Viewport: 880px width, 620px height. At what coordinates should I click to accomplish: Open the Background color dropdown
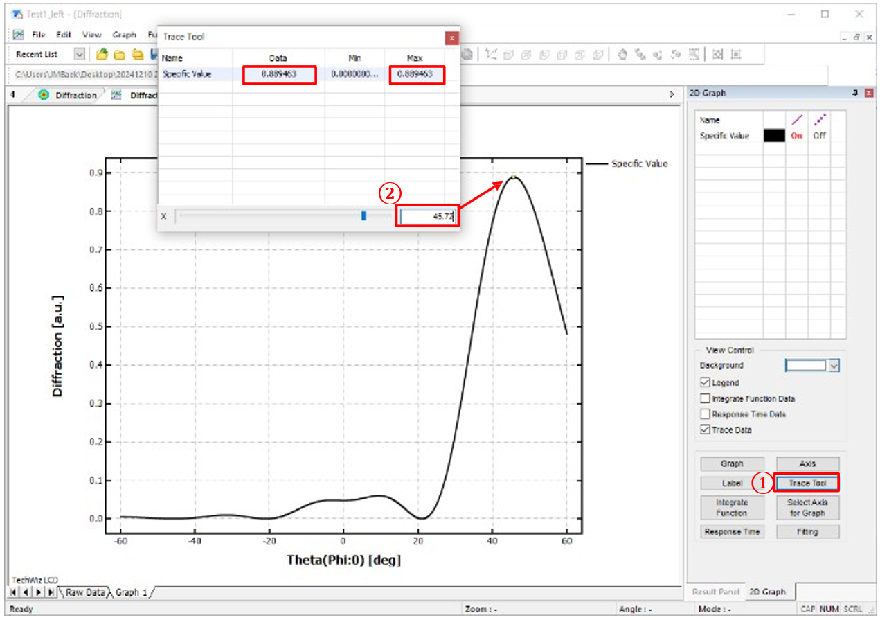tap(834, 366)
